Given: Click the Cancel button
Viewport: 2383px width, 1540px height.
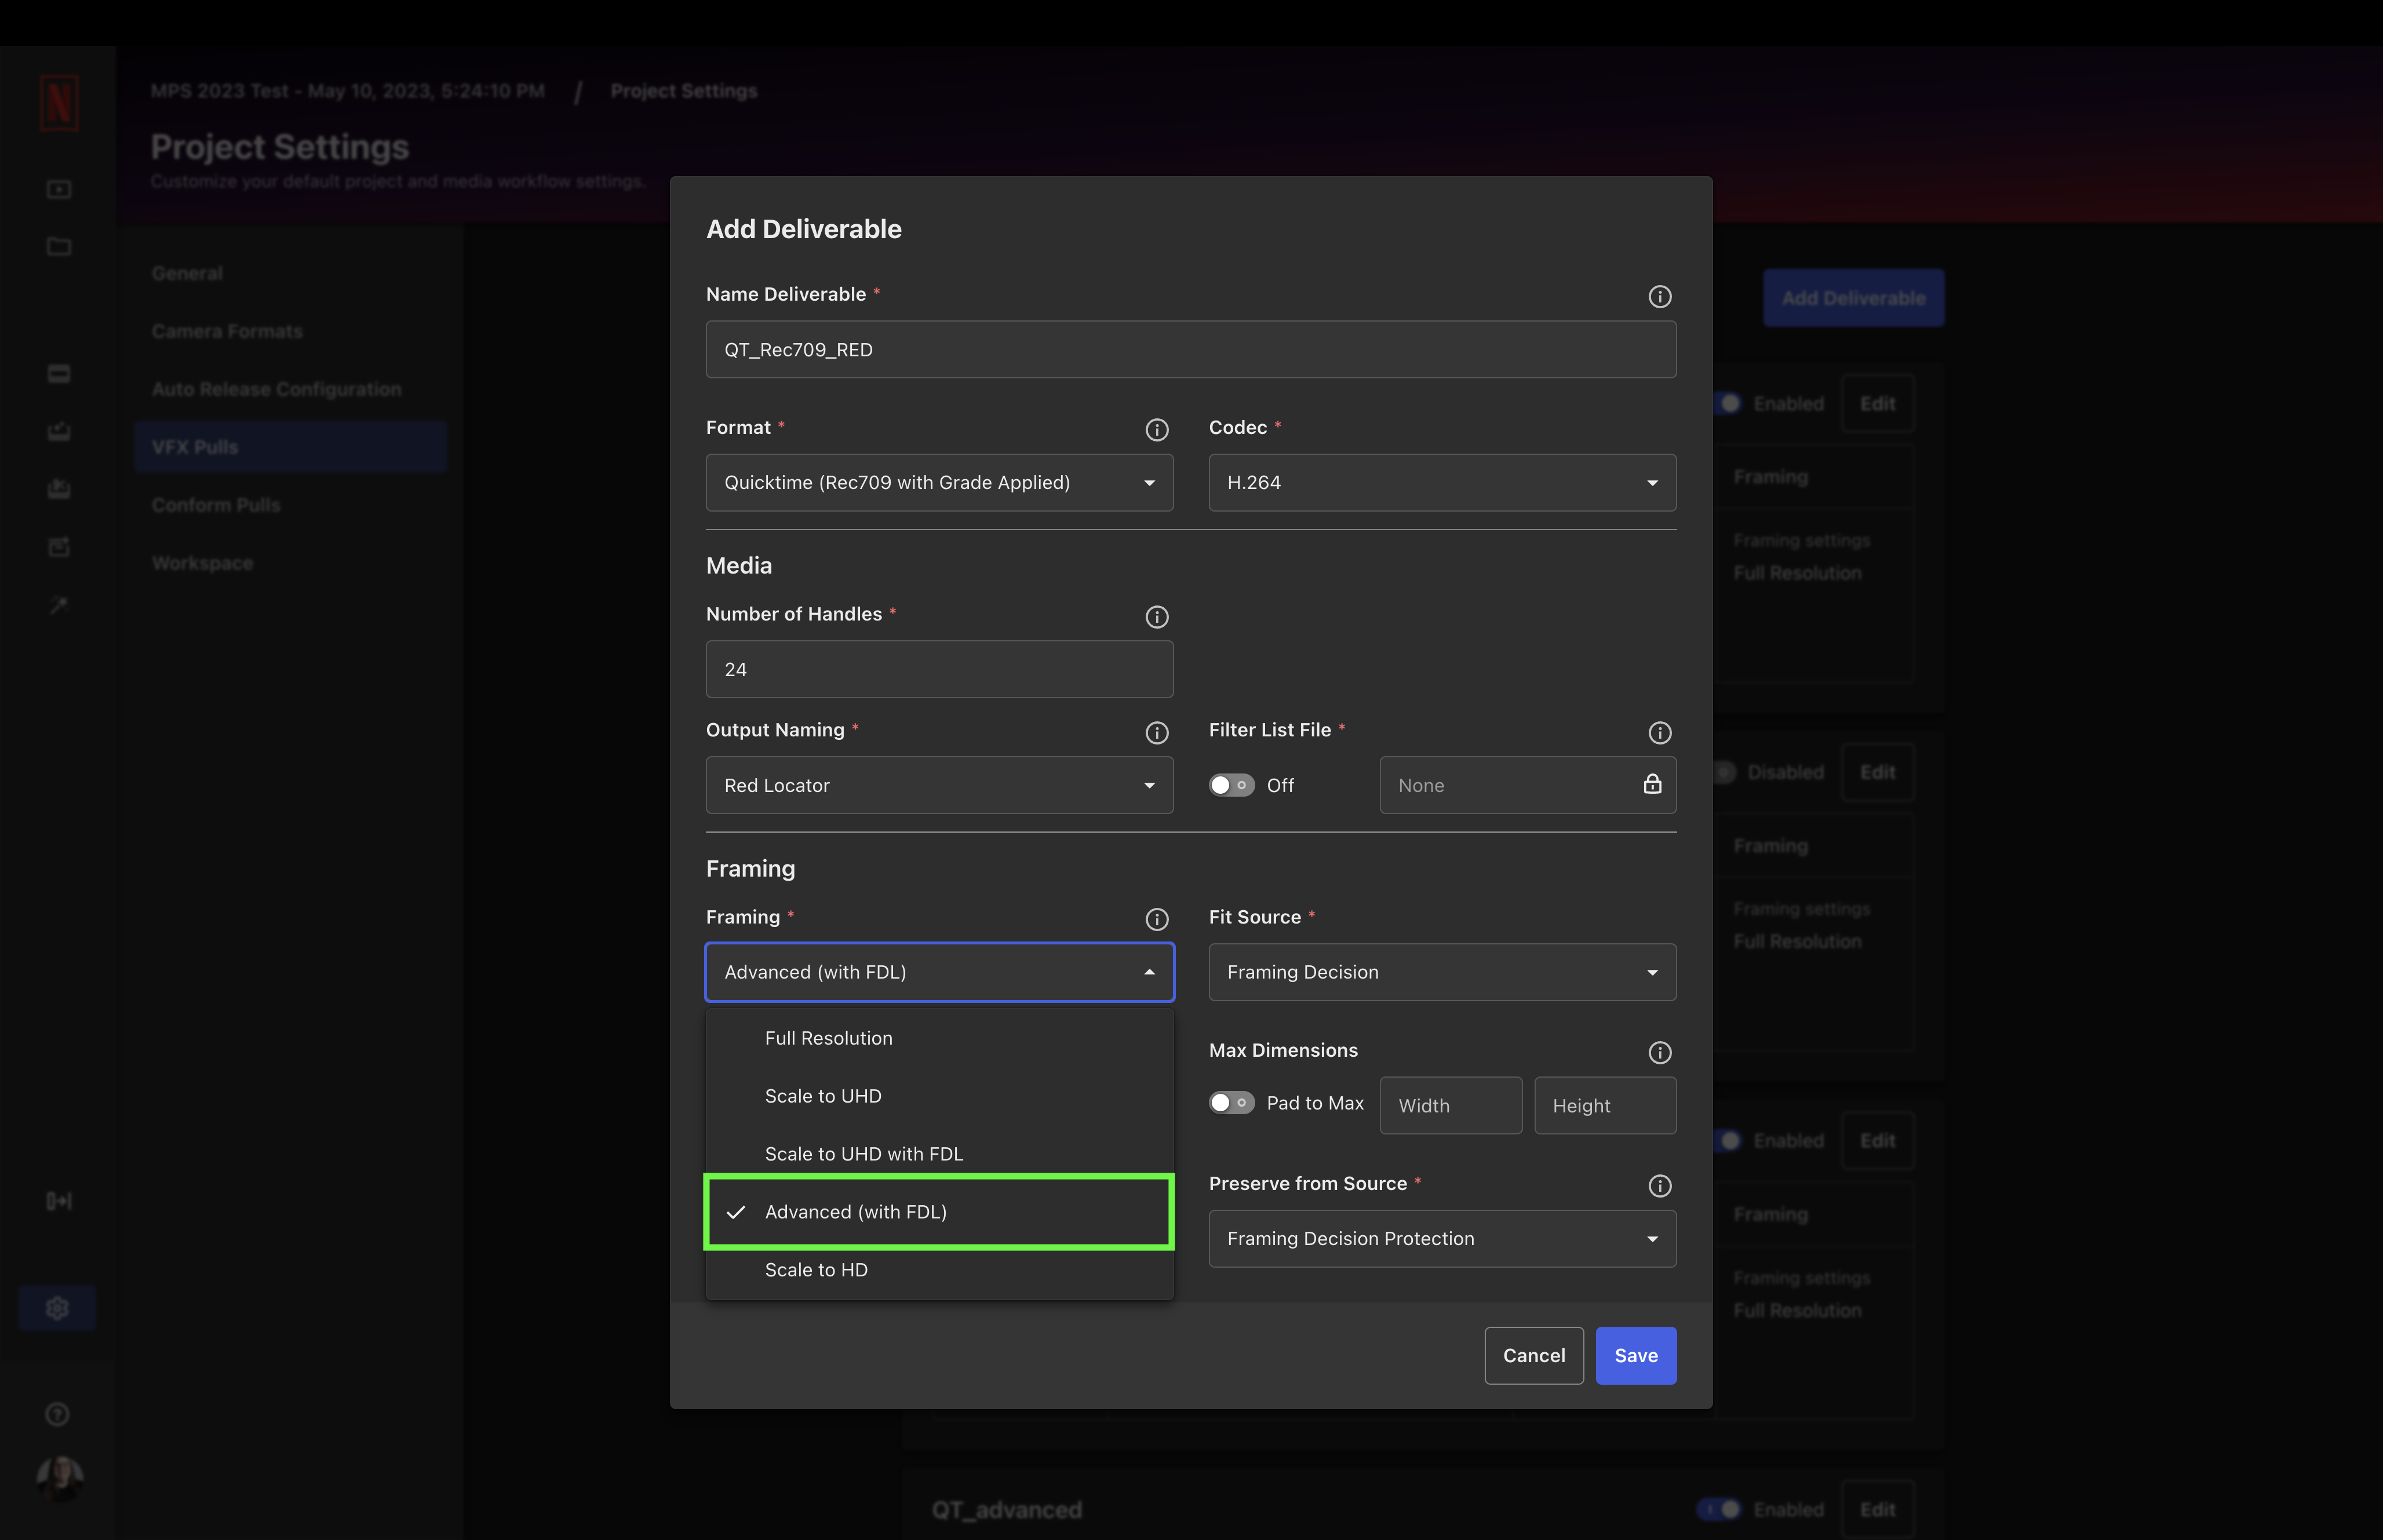Looking at the screenshot, I should 1533,1355.
